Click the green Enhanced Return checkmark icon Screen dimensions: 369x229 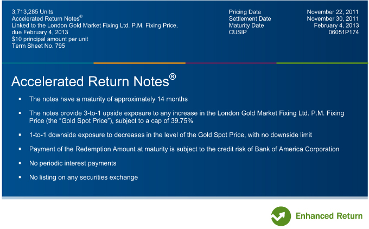pos(281,216)
